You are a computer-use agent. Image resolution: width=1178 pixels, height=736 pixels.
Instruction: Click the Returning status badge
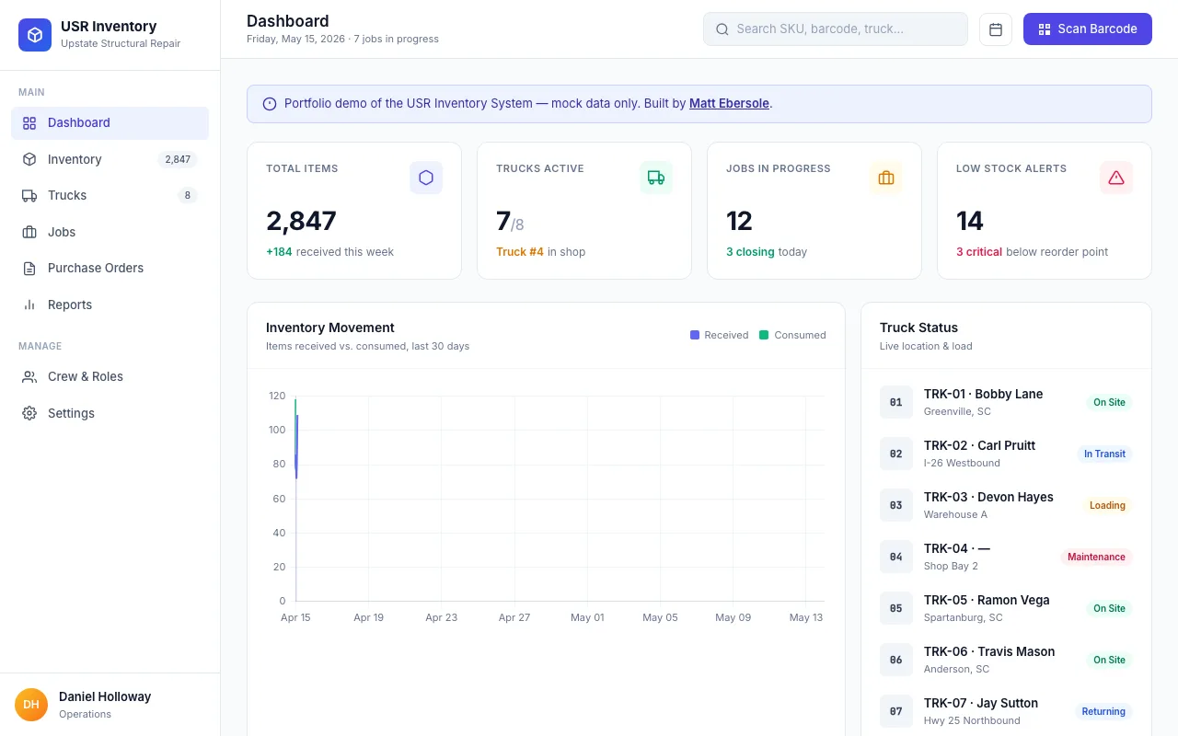click(x=1103, y=711)
